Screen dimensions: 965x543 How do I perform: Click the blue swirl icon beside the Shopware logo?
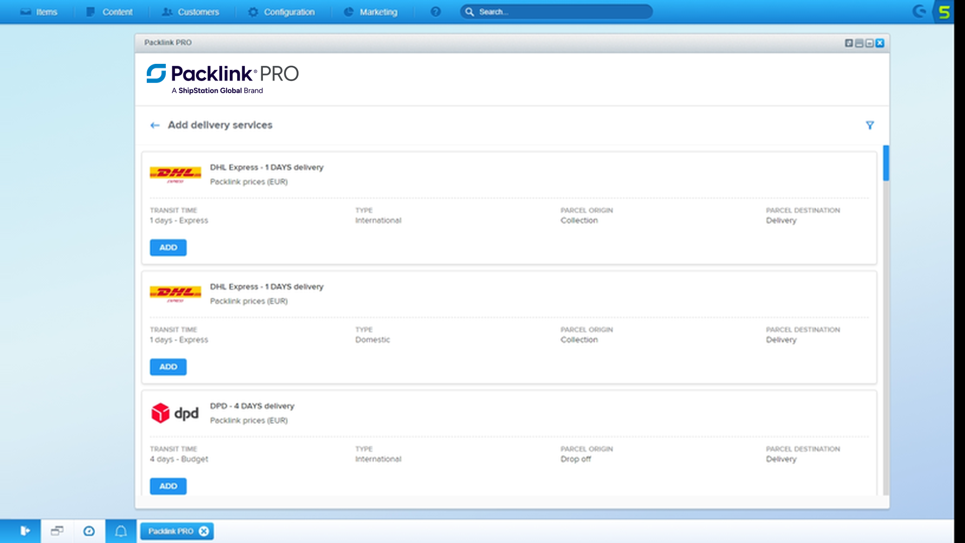coord(919,12)
